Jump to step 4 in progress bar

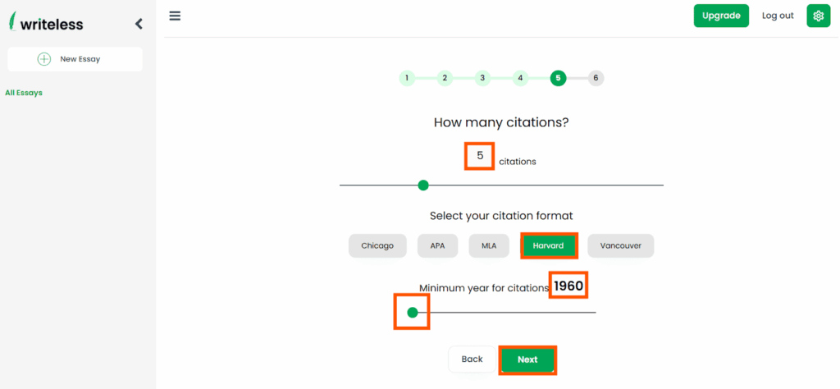(x=520, y=78)
